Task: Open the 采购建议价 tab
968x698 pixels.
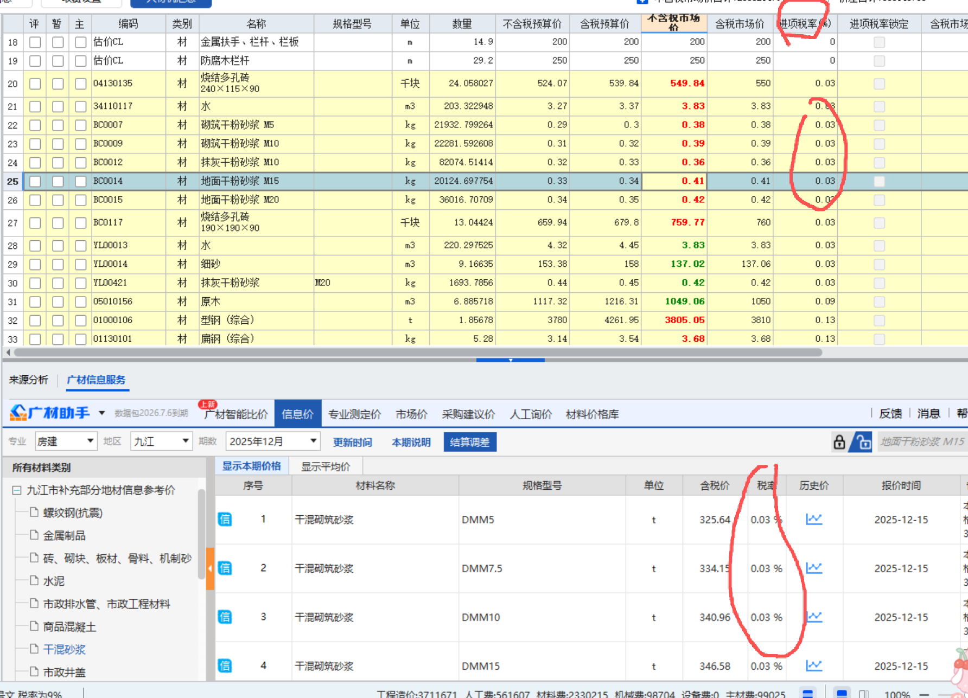Action: [468, 414]
